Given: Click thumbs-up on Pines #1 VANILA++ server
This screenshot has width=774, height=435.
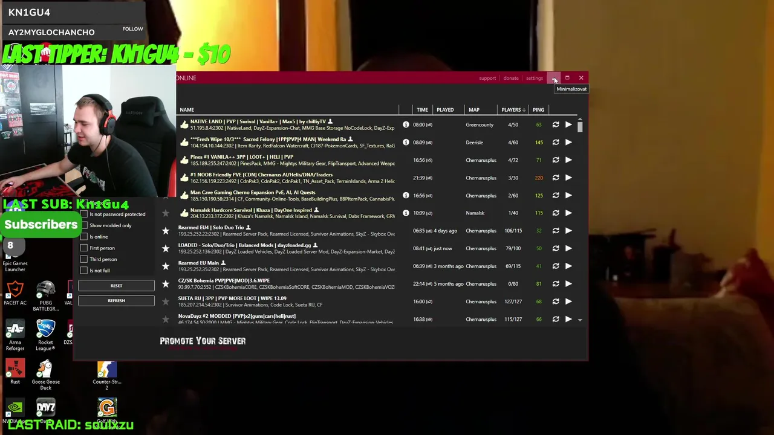Looking at the screenshot, I should tap(184, 160).
